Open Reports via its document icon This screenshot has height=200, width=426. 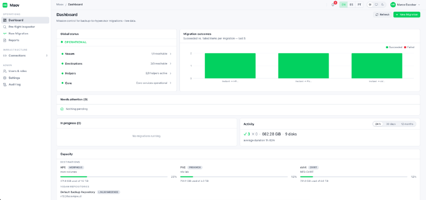click(5, 41)
